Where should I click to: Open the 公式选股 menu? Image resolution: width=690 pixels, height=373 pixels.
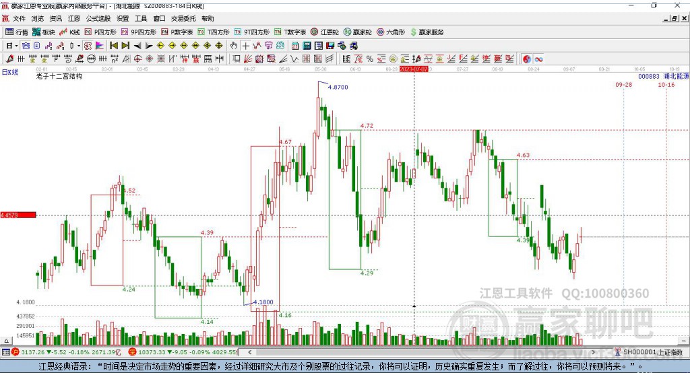tap(98, 18)
